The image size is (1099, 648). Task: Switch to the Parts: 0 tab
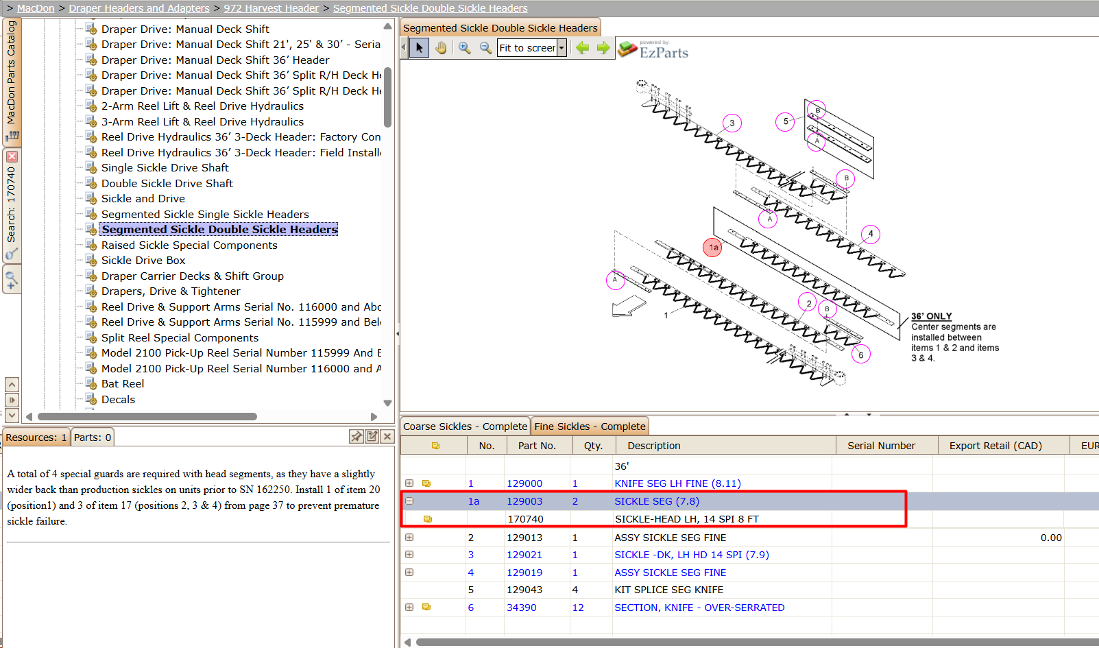point(93,437)
